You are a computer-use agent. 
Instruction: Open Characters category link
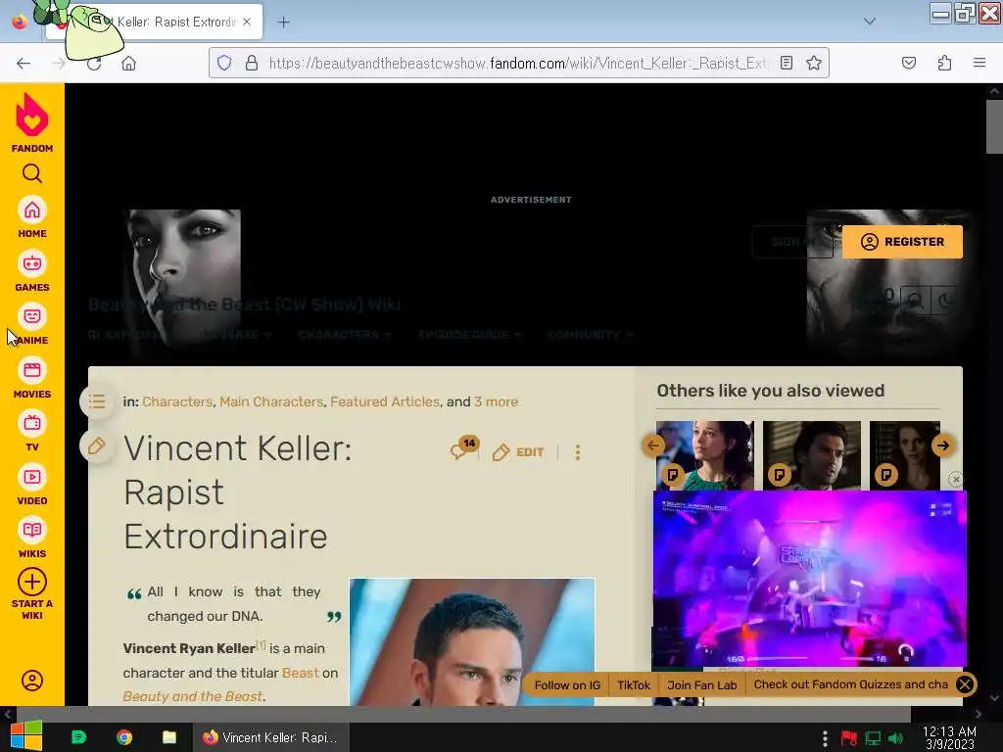(177, 401)
